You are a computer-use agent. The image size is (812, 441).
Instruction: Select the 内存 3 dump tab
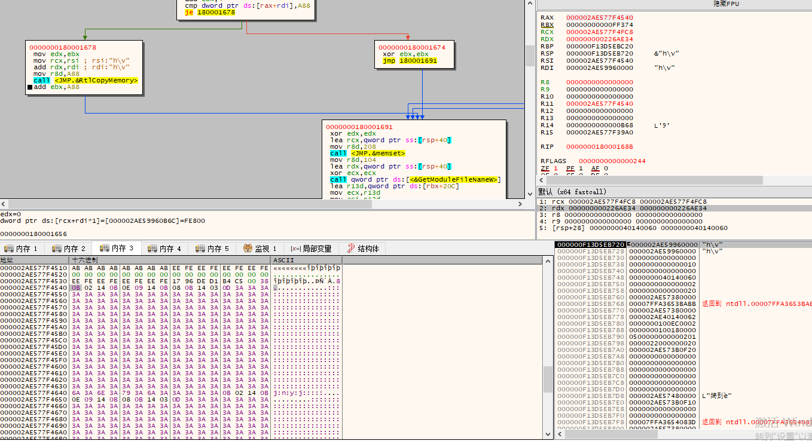click(117, 248)
